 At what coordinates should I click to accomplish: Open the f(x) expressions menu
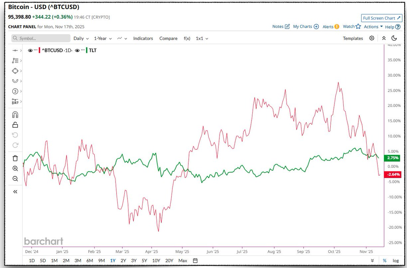coord(187,38)
